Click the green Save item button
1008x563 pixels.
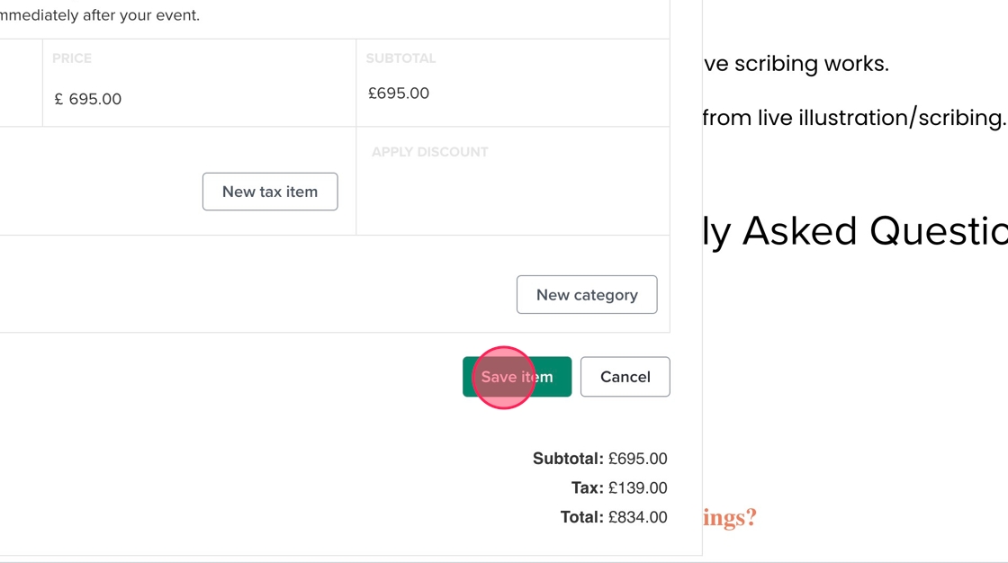[517, 377]
